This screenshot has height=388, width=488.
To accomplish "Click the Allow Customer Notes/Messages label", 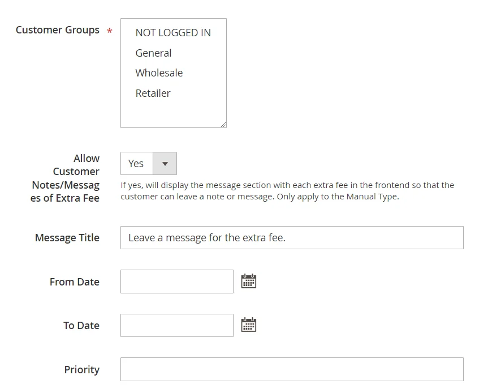I will [66, 178].
